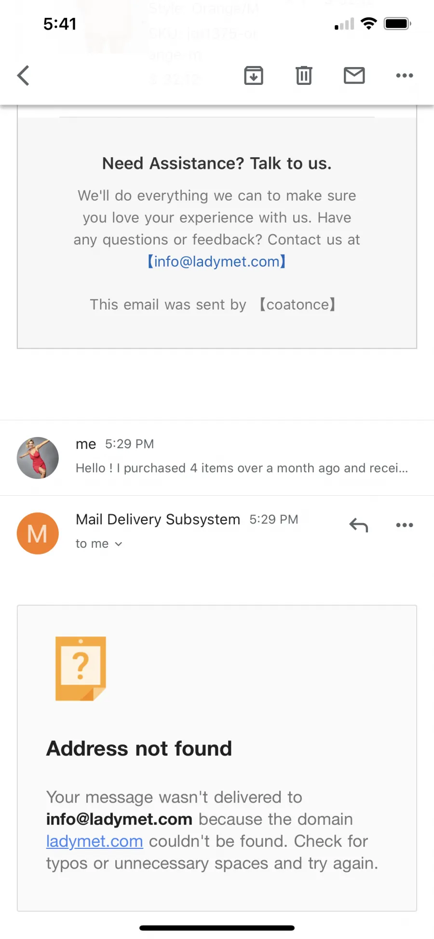Tap my profile photo thumbnail

pos(38,458)
